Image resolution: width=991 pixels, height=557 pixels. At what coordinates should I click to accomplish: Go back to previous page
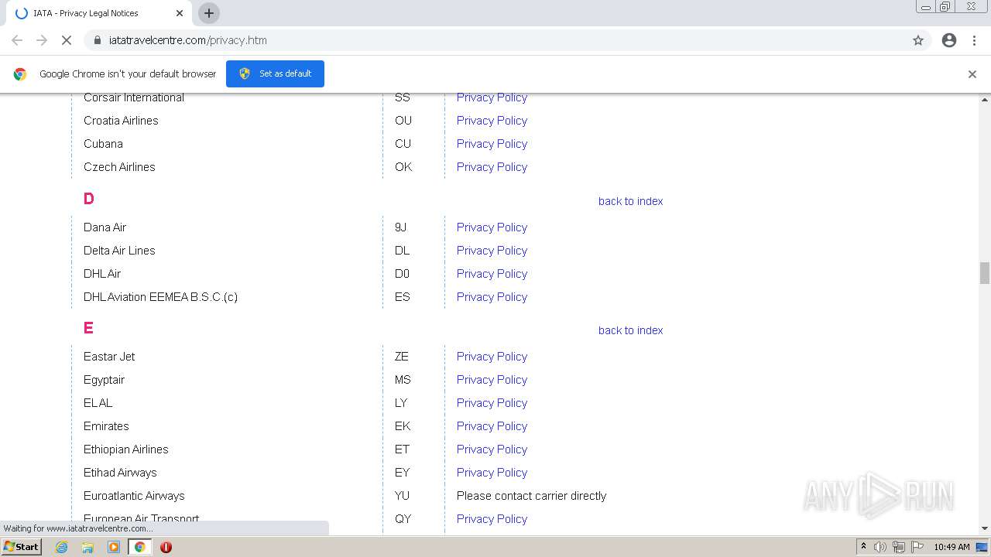coord(17,40)
